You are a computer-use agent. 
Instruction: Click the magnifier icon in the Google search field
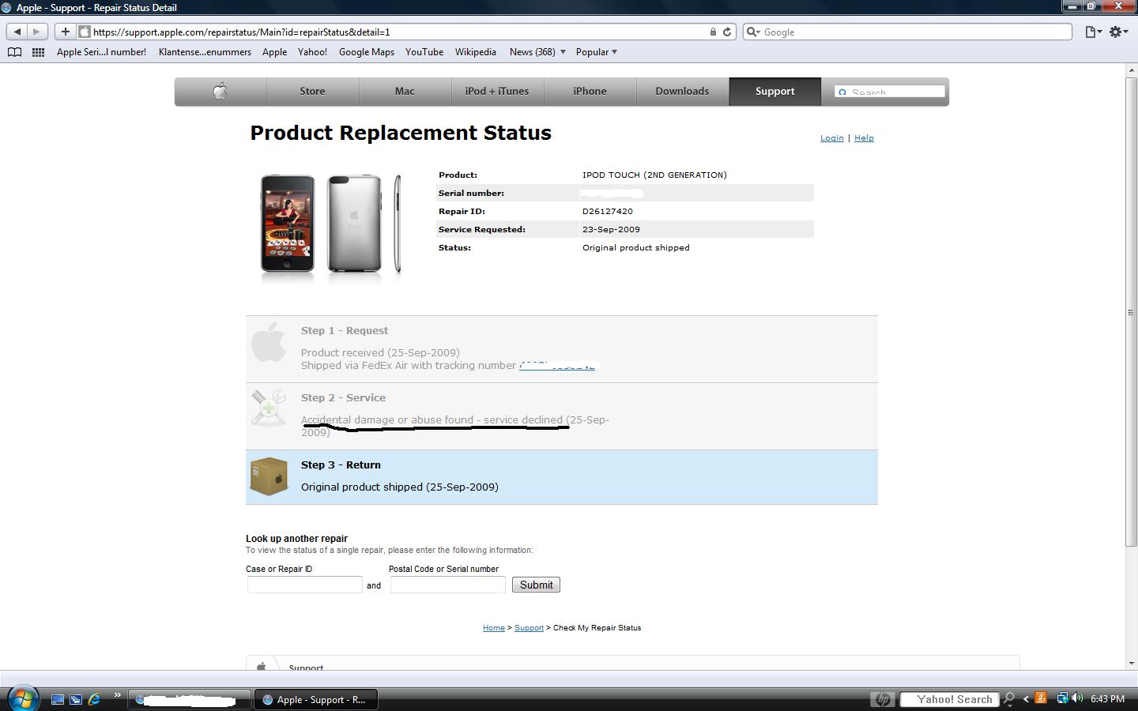point(753,32)
